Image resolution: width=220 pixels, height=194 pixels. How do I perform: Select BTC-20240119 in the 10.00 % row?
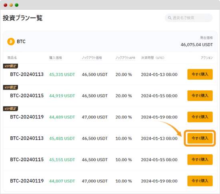point(27,181)
